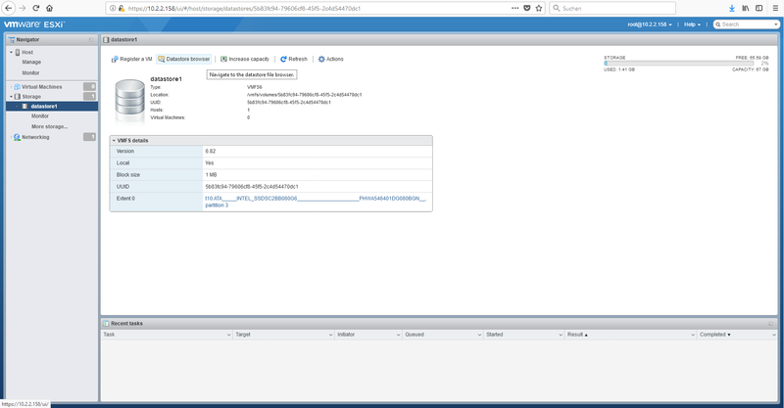Open the Initiator column dropdown arrow

398,335
